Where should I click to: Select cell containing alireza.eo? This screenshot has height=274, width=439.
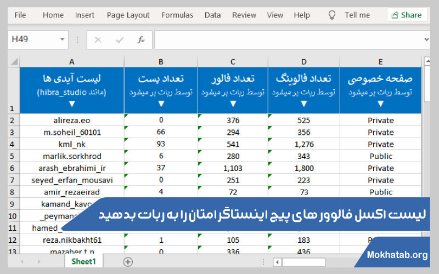72,120
